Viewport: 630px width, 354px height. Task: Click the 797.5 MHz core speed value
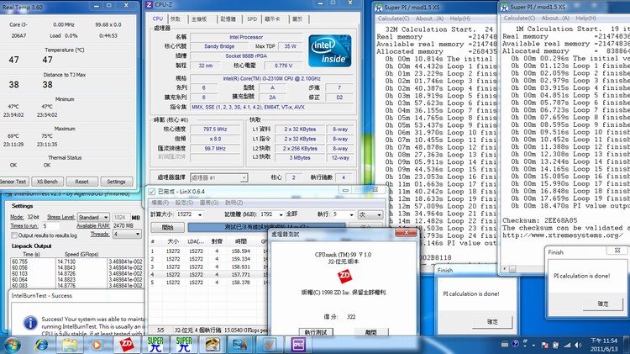pos(215,129)
